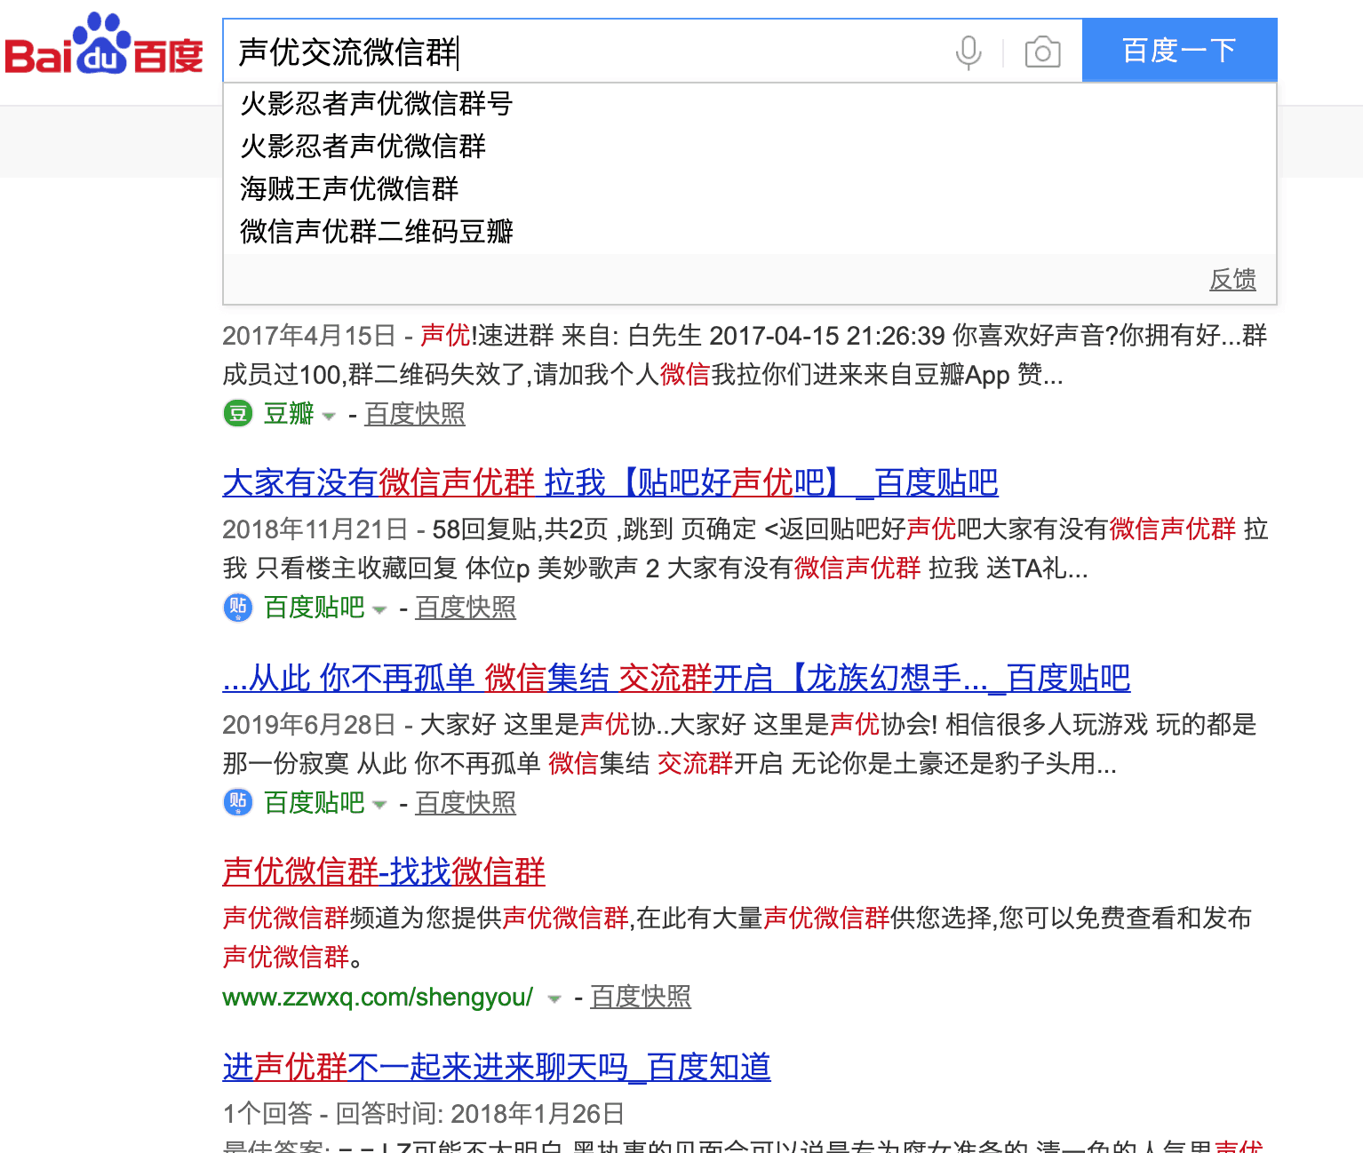Click 豆瓣 source name link
Viewport: 1363px width, 1153px height.
289,414
